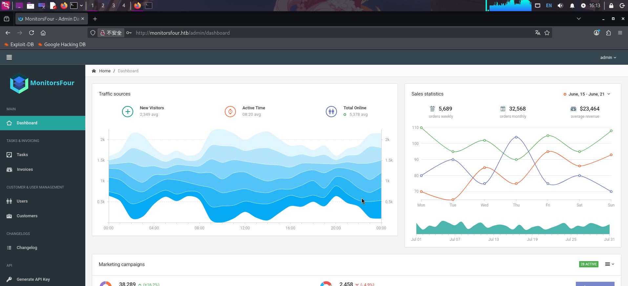The width and height of the screenshot is (628, 286).
Task: Open Marketing campaigns options menu
Action: (610, 264)
